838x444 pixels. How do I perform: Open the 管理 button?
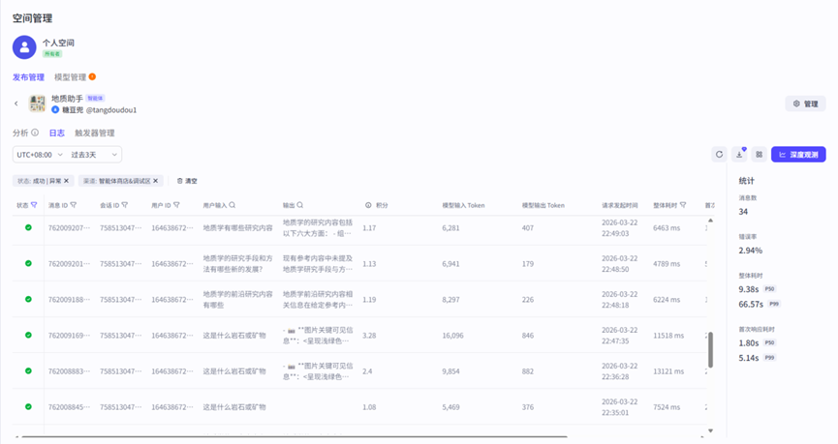click(805, 104)
